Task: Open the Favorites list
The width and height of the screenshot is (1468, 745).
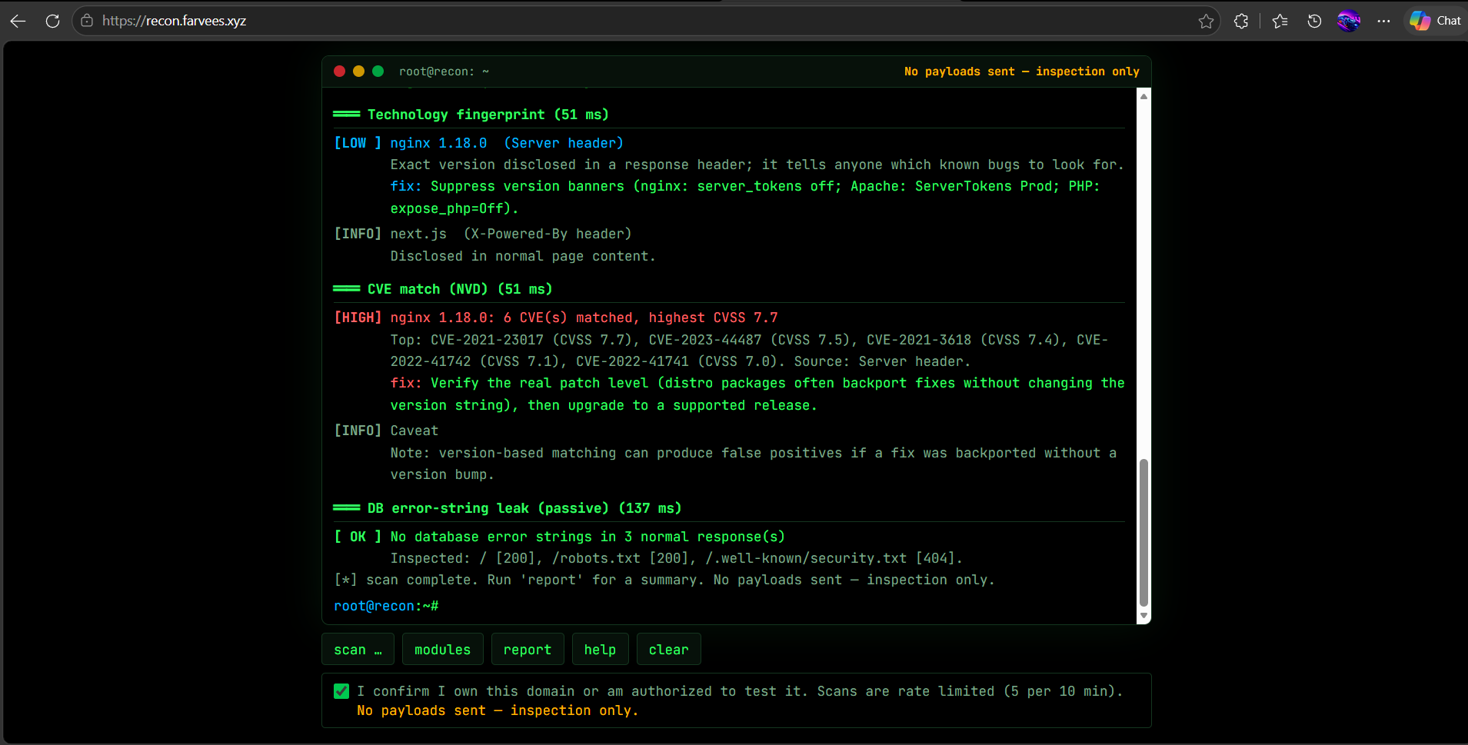Action: pyautogui.click(x=1280, y=21)
